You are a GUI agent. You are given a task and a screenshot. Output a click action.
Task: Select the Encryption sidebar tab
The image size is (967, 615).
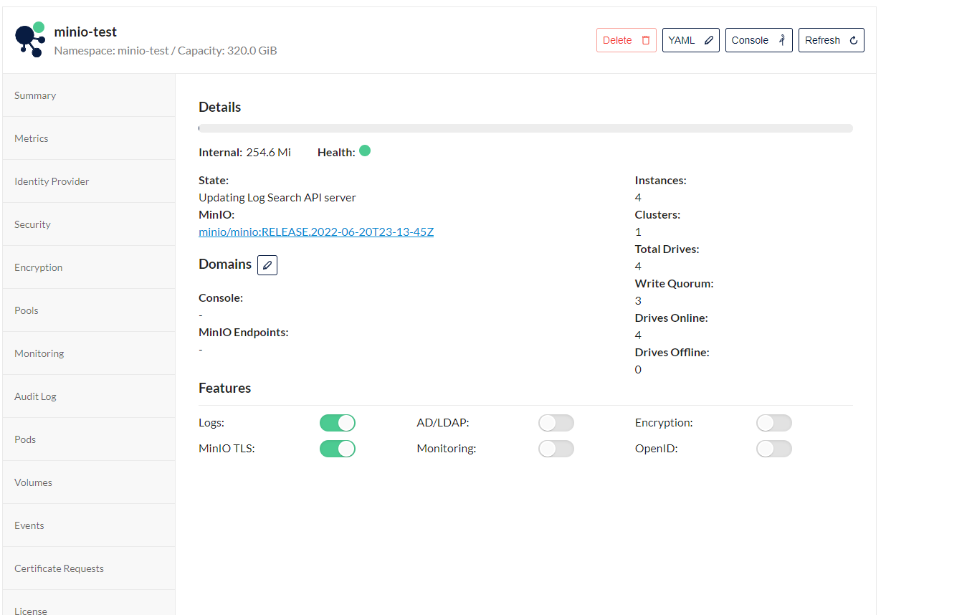[x=89, y=267]
